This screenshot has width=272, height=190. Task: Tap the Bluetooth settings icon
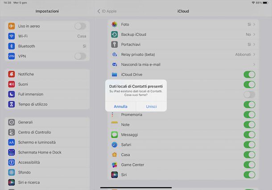11,46
